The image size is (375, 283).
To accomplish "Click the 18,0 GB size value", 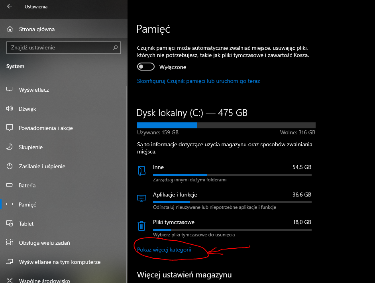I will 302,222.
